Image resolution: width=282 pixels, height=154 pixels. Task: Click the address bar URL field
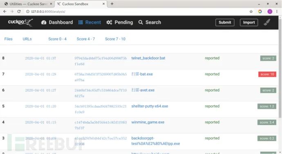pyautogui.click(x=137, y=11)
